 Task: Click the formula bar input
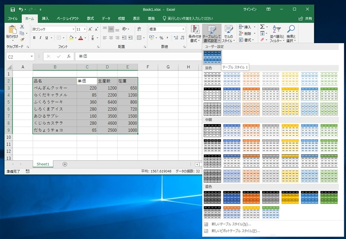click(139, 57)
